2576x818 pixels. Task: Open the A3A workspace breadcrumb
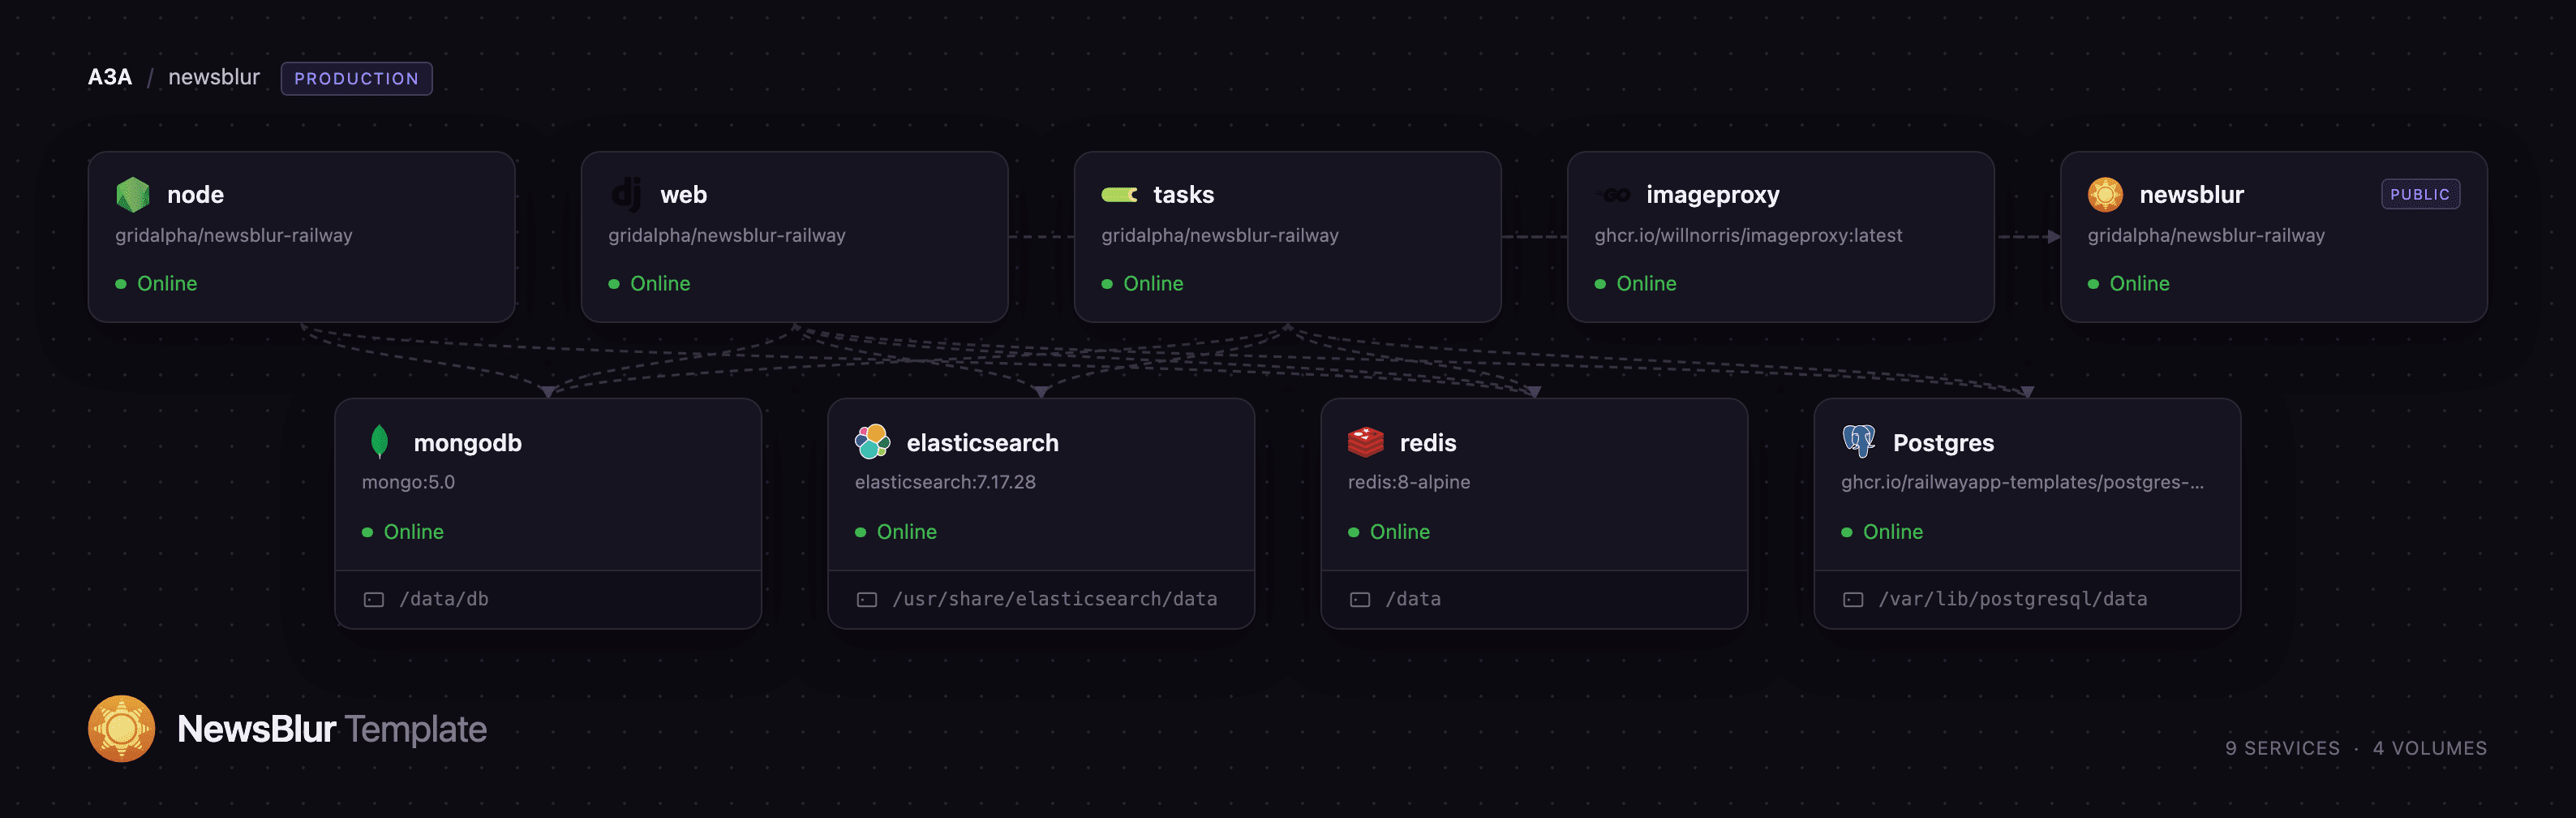[110, 78]
